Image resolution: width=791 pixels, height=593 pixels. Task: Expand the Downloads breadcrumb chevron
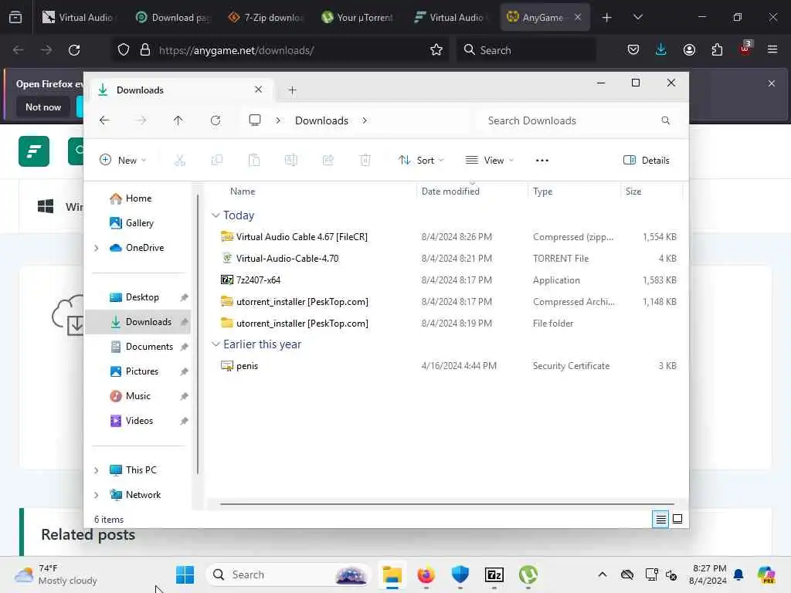pyautogui.click(x=365, y=120)
